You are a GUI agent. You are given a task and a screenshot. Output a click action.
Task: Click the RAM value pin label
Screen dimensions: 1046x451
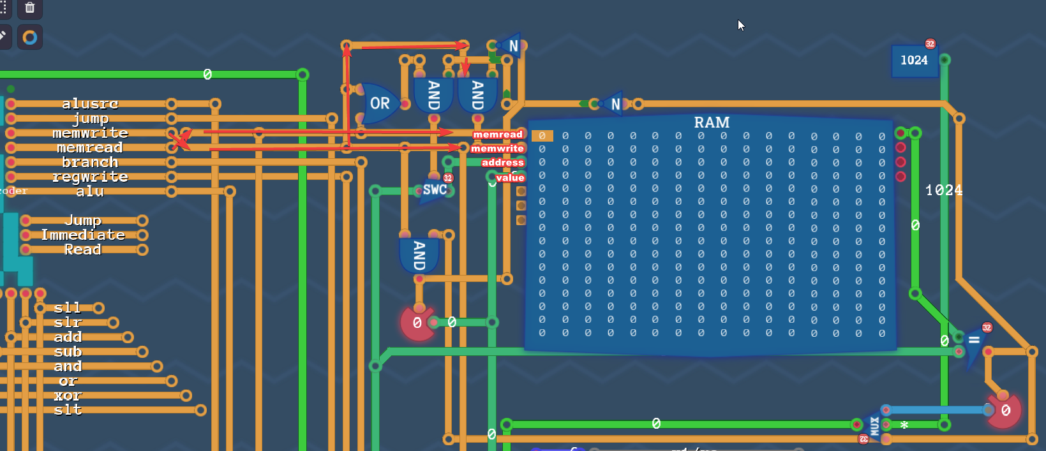(510, 177)
